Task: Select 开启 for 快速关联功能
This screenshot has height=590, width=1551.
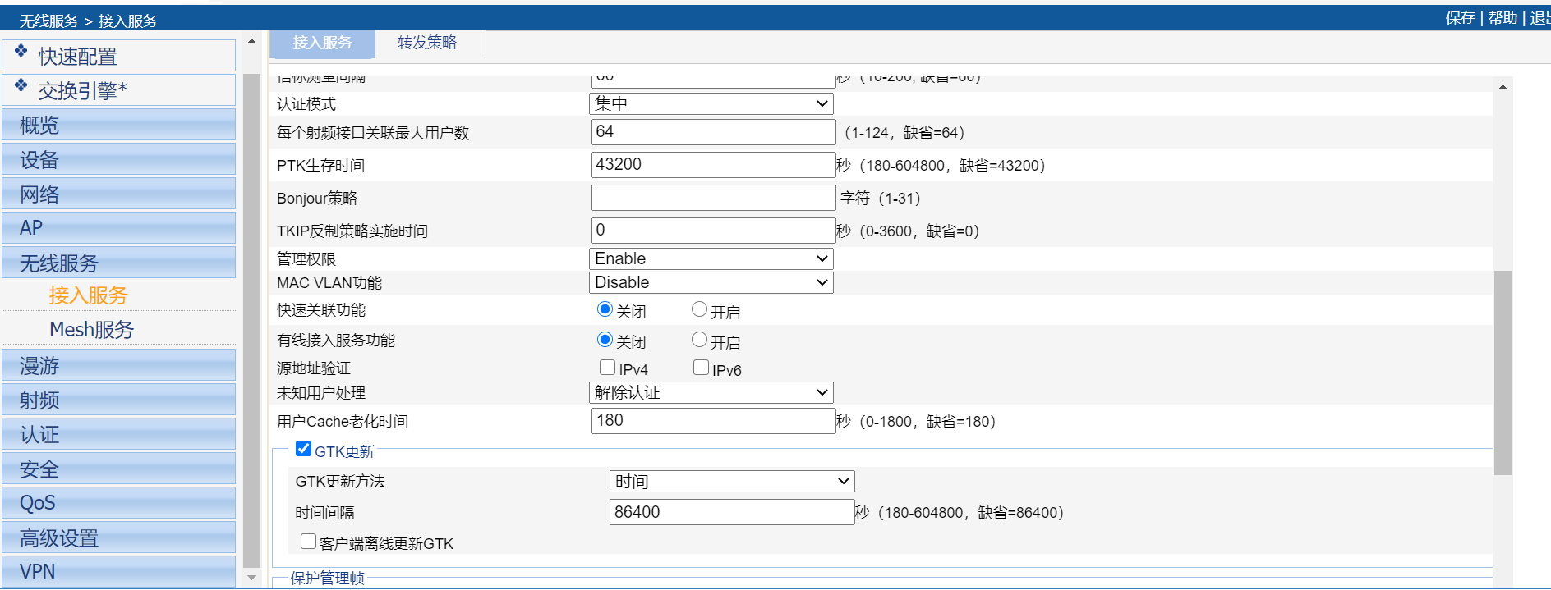Action: [x=699, y=309]
